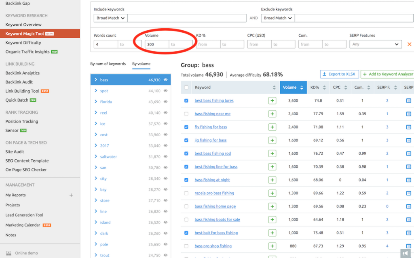Add 'bass fishing at night' with plus icon
The height and width of the screenshot is (258, 414).
pyautogui.click(x=272, y=180)
